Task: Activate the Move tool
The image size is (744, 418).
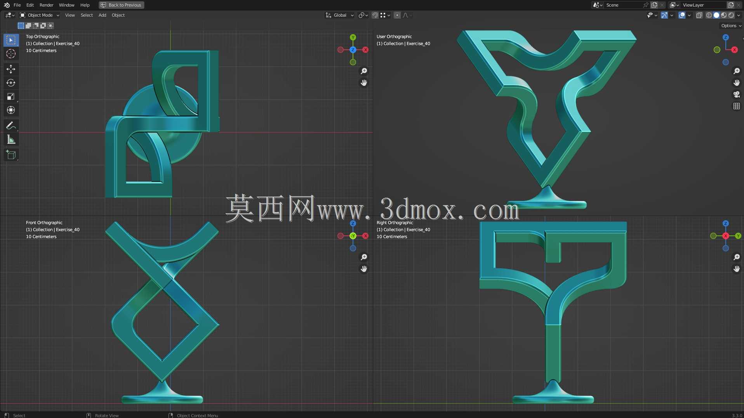Action: click(11, 69)
